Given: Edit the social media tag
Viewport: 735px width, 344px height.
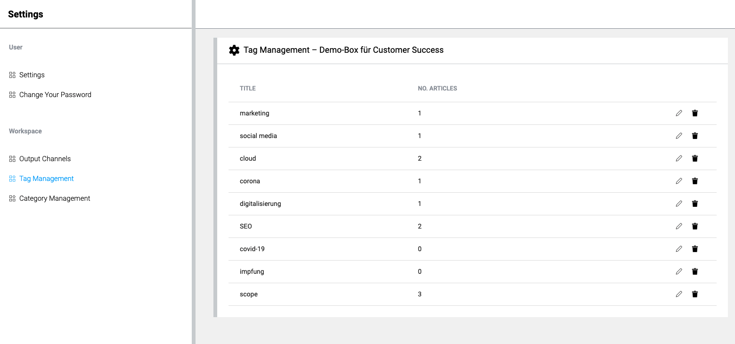Looking at the screenshot, I should pyautogui.click(x=679, y=136).
